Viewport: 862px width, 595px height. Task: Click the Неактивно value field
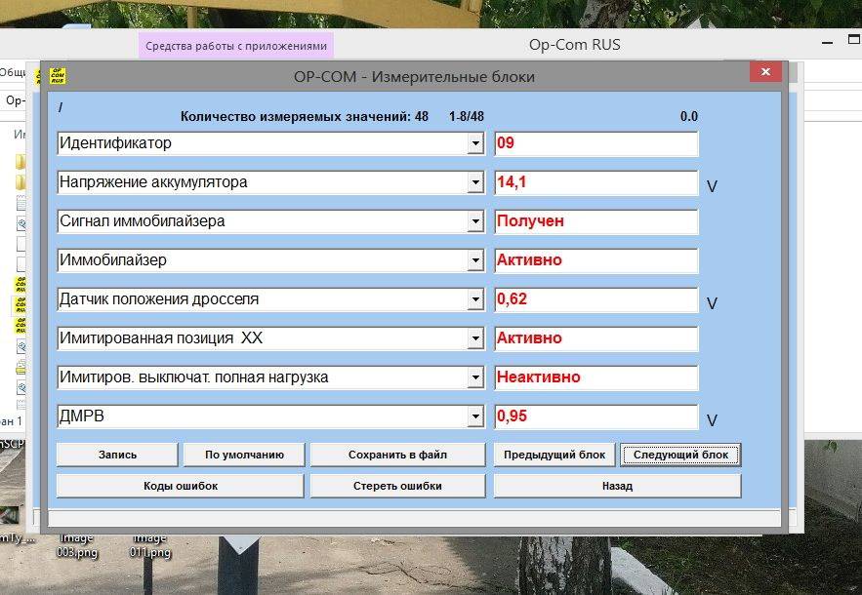point(596,378)
